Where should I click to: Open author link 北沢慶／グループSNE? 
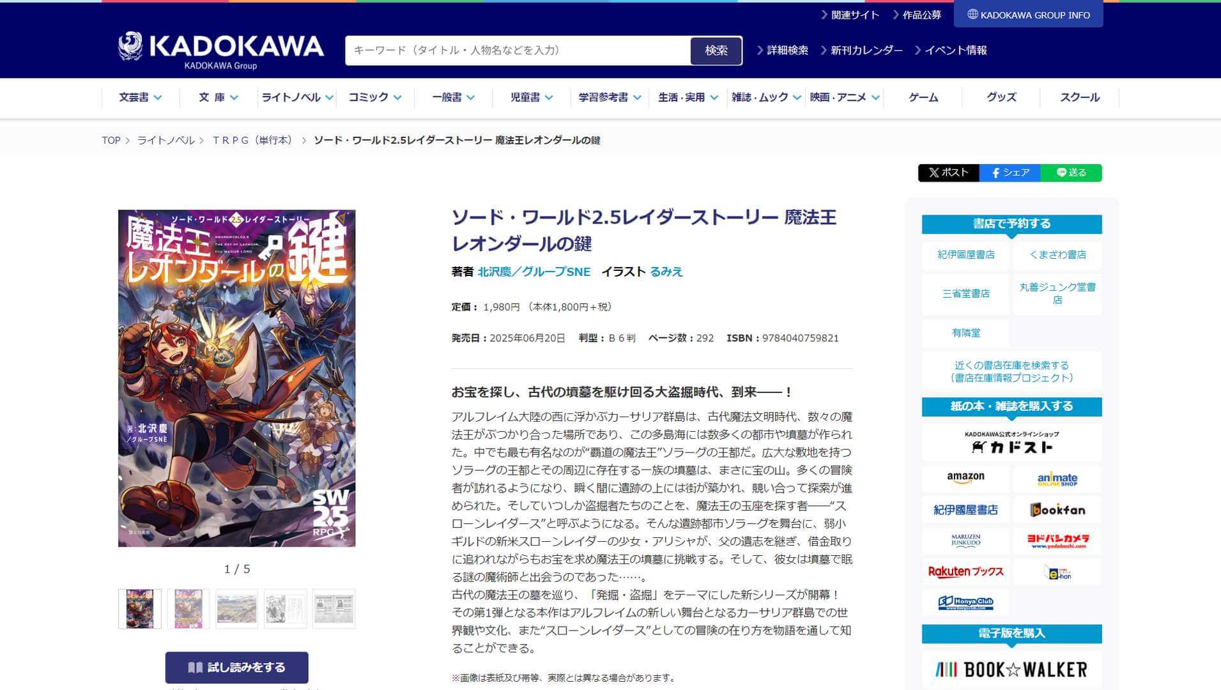[534, 272]
